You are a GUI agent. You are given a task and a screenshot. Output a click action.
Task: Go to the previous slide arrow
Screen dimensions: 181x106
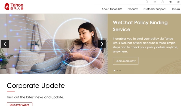pos(5,44)
